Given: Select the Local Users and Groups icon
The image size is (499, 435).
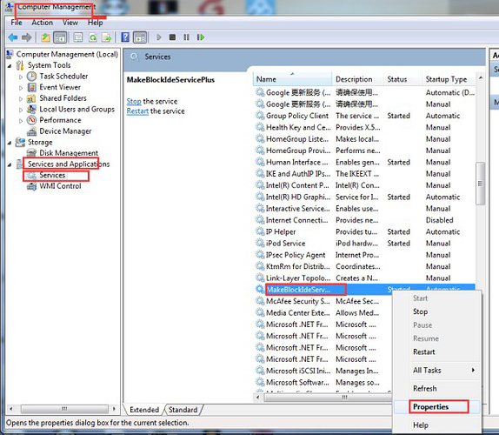Looking at the screenshot, I should (x=31, y=110).
